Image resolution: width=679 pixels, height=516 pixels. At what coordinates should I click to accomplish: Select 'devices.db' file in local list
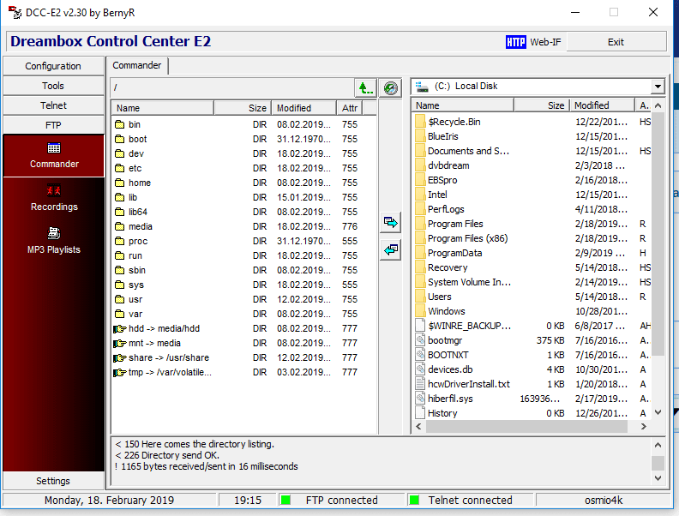click(x=532, y=369)
